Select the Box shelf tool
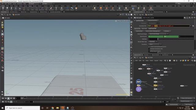 click(3, 9)
